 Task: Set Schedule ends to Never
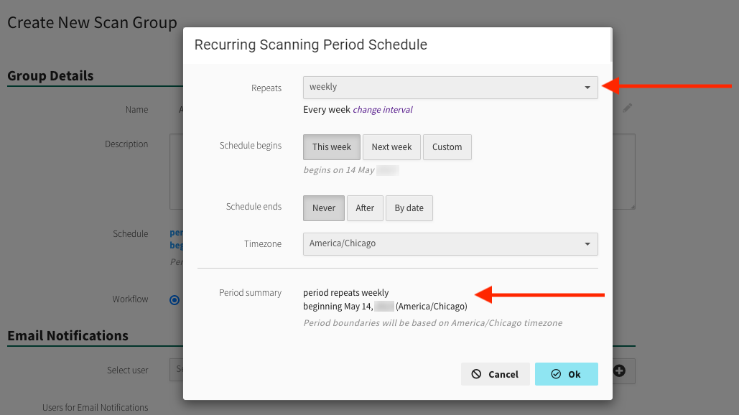[323, 208]
